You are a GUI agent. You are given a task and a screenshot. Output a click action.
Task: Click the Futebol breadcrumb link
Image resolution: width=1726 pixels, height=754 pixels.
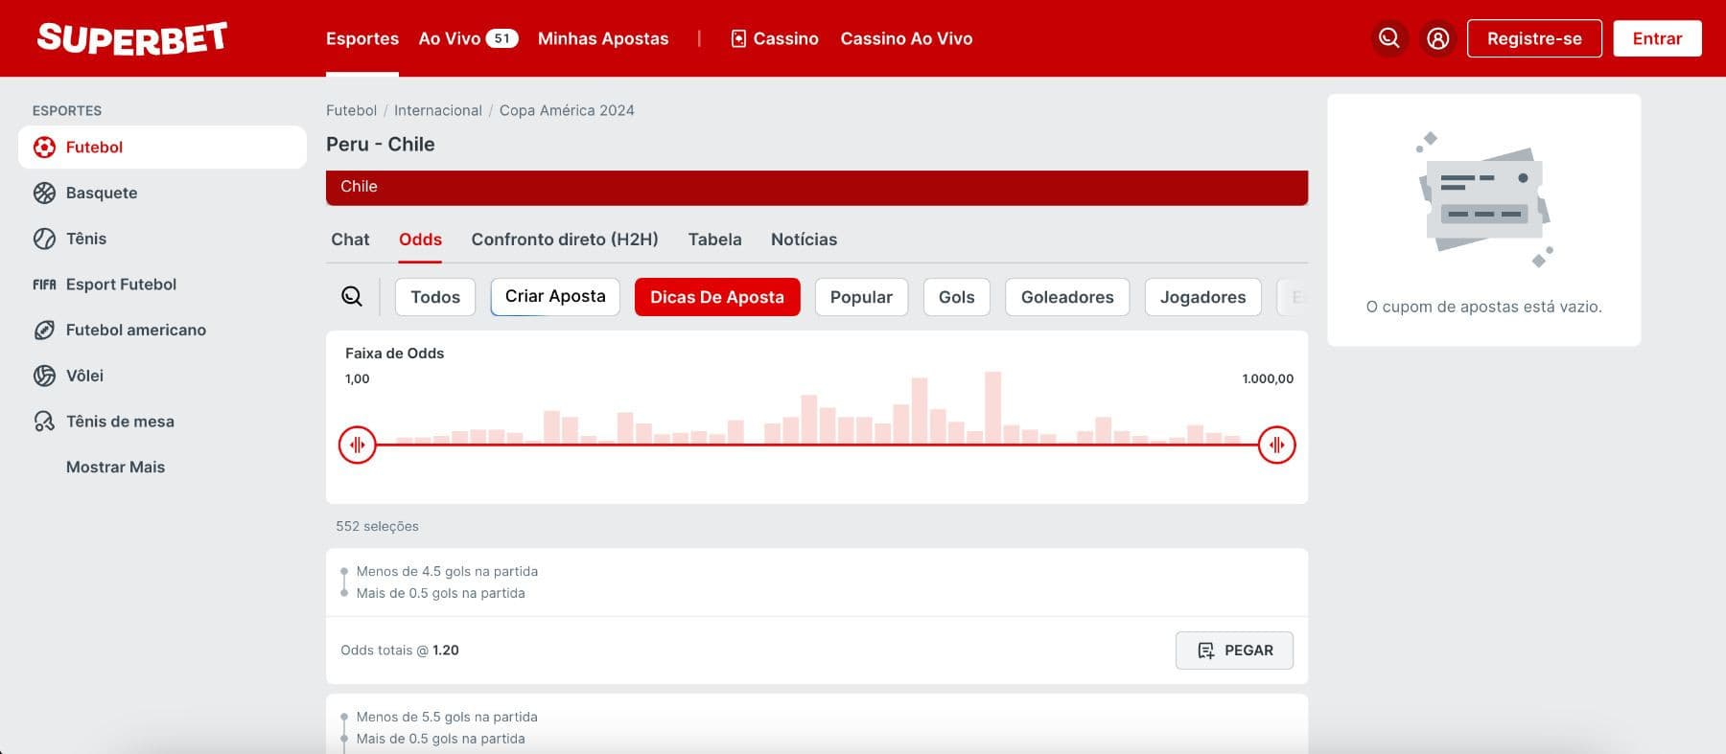tap(351, 110)
